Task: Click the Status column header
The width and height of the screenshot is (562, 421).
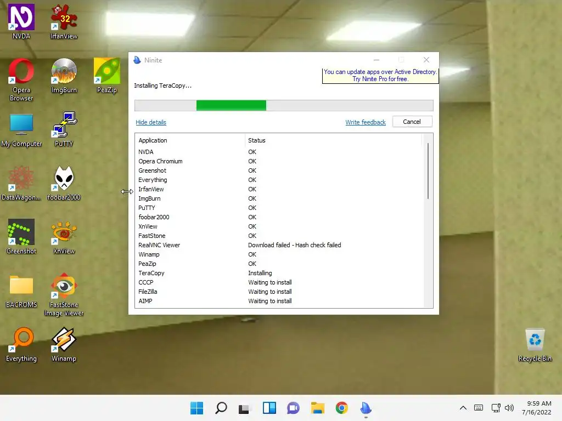Action: (x=333, y=140)
